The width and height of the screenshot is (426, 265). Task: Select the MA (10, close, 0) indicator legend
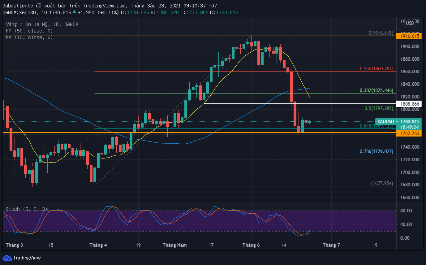click(x=29, y=37)
